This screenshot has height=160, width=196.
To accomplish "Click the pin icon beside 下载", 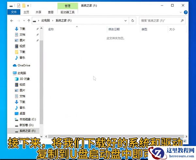I will coord(37,29).
